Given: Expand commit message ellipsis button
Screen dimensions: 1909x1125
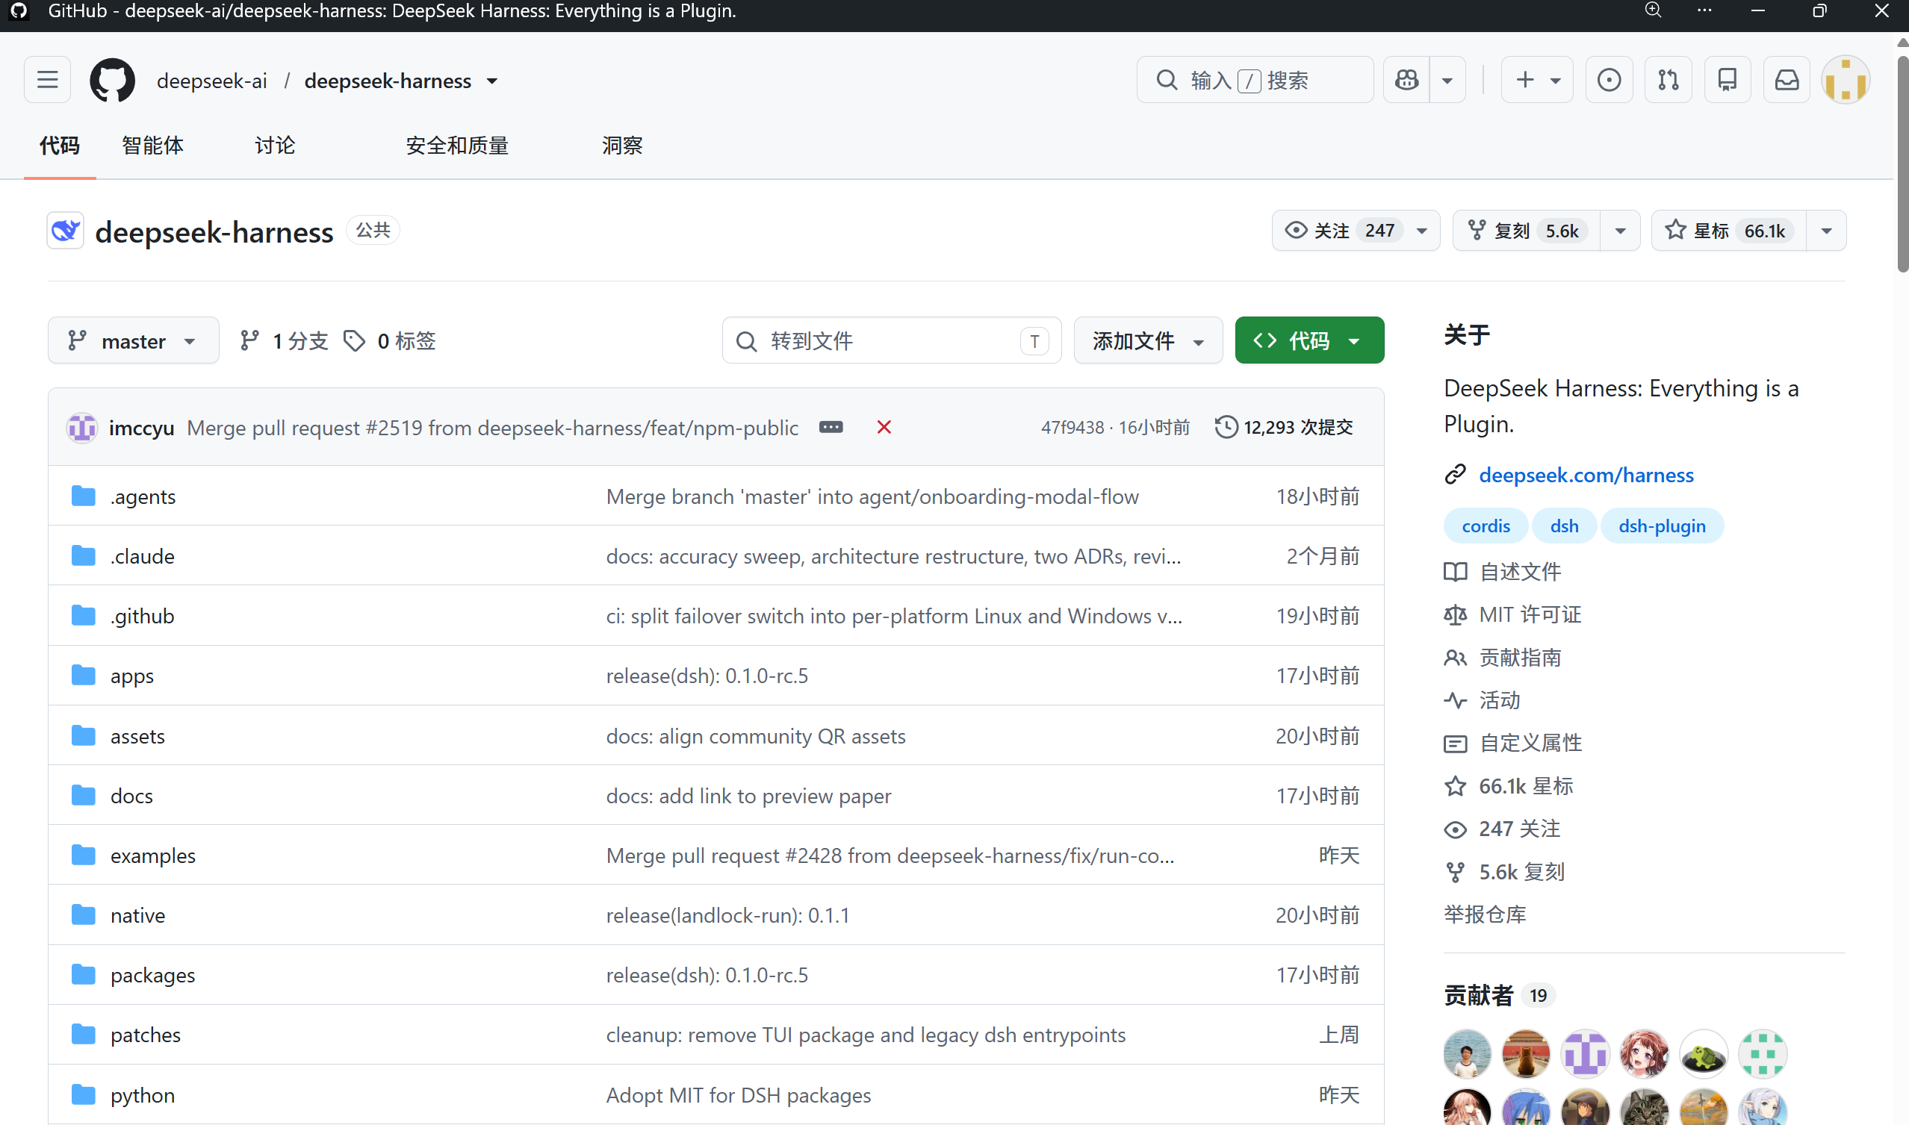Looking at the screenshot, I should tap(831, 428).
